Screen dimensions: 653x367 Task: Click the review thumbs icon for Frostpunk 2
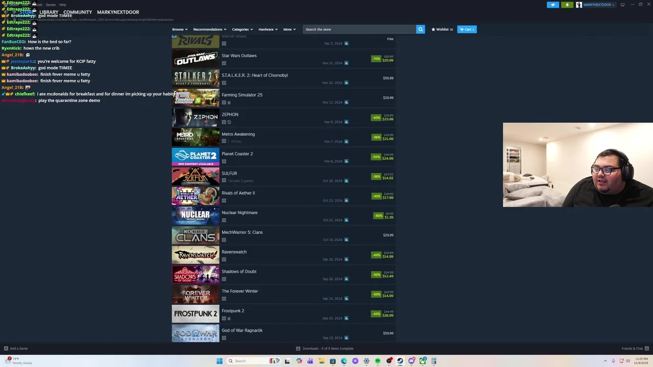point(346,318)
